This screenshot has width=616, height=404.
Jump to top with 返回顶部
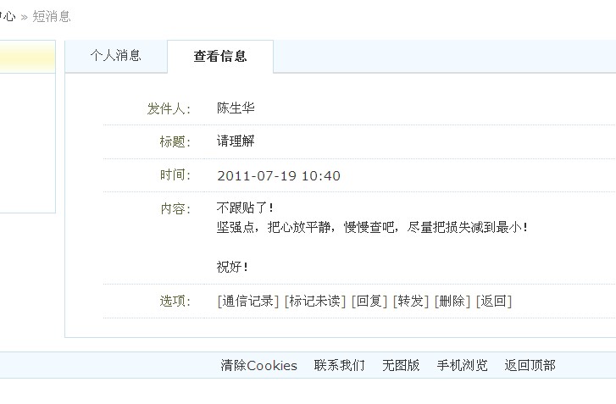[530, 366]
